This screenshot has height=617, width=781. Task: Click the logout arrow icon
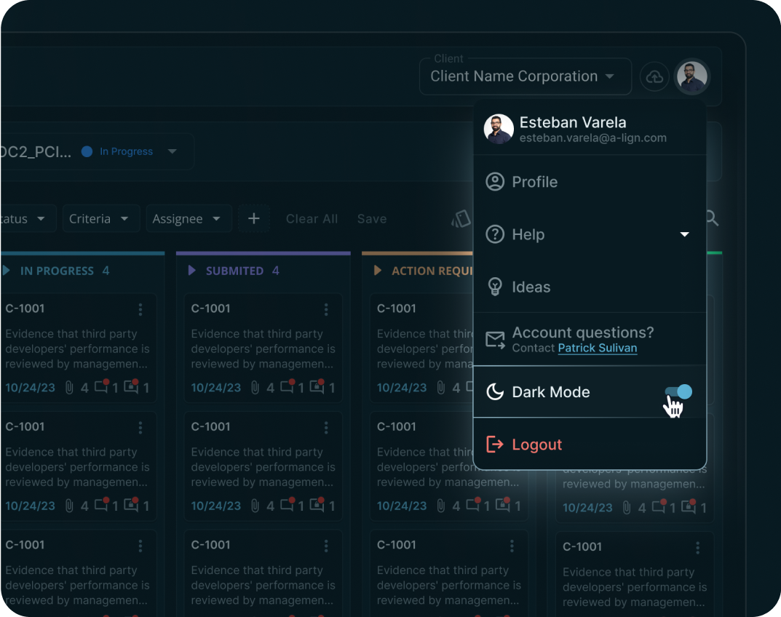495,445
